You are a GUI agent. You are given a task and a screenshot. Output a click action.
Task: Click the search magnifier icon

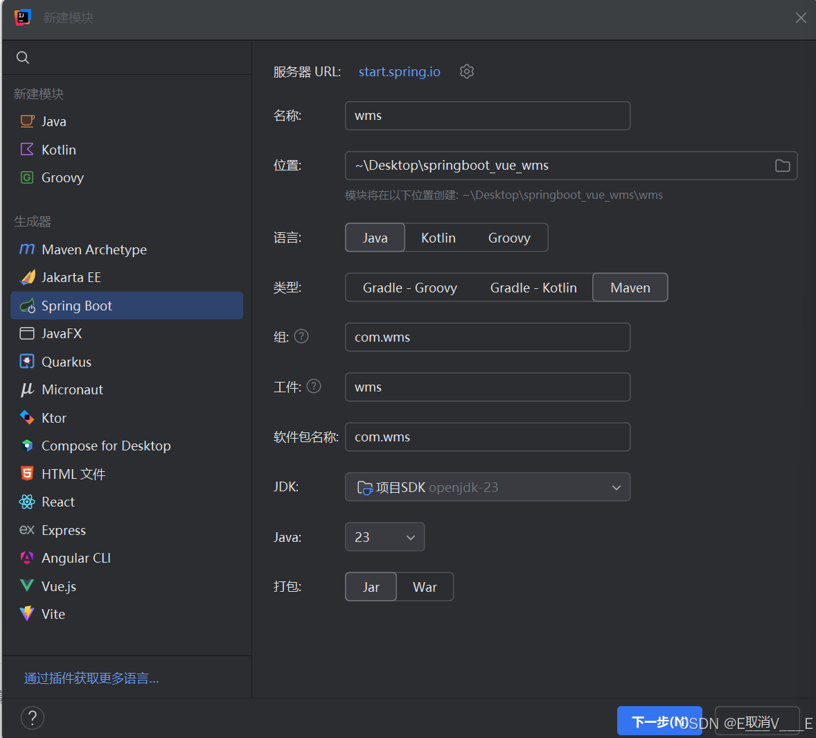click(x=22, y=58)
